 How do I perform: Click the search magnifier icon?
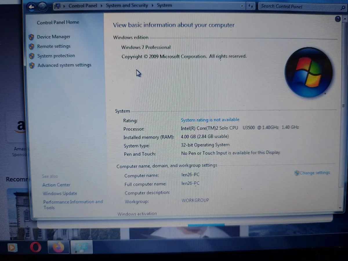coord(343,8)
